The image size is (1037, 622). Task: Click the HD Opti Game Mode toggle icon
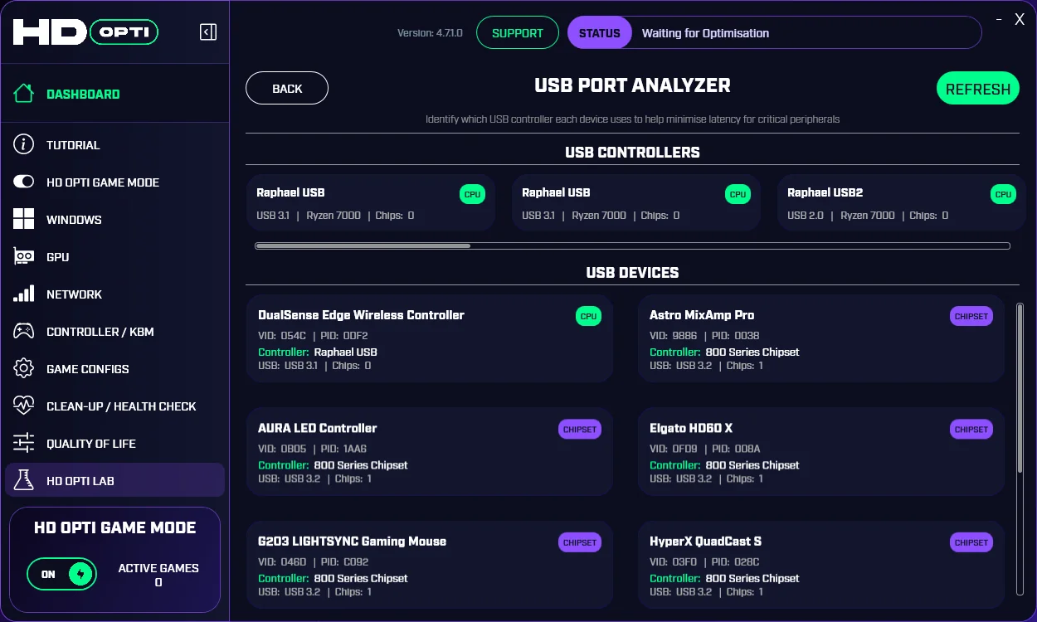tap(24, 182)
